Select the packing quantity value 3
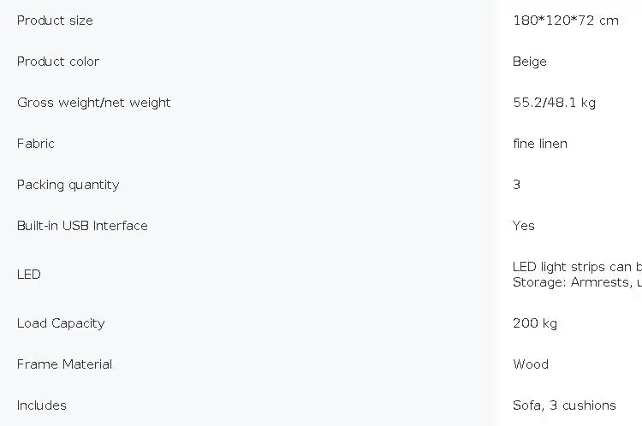The image size is (642, 426). pos(516,185)
